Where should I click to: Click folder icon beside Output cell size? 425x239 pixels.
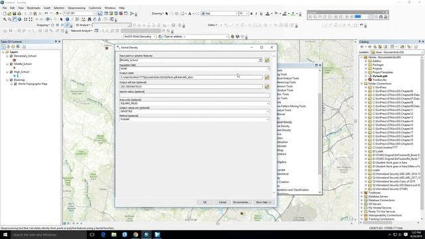(x=267, y=87)
